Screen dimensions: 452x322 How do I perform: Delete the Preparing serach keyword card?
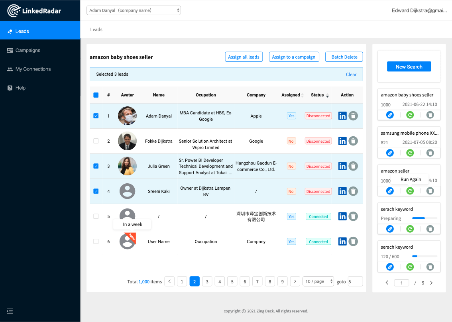(x=430, y=229)
